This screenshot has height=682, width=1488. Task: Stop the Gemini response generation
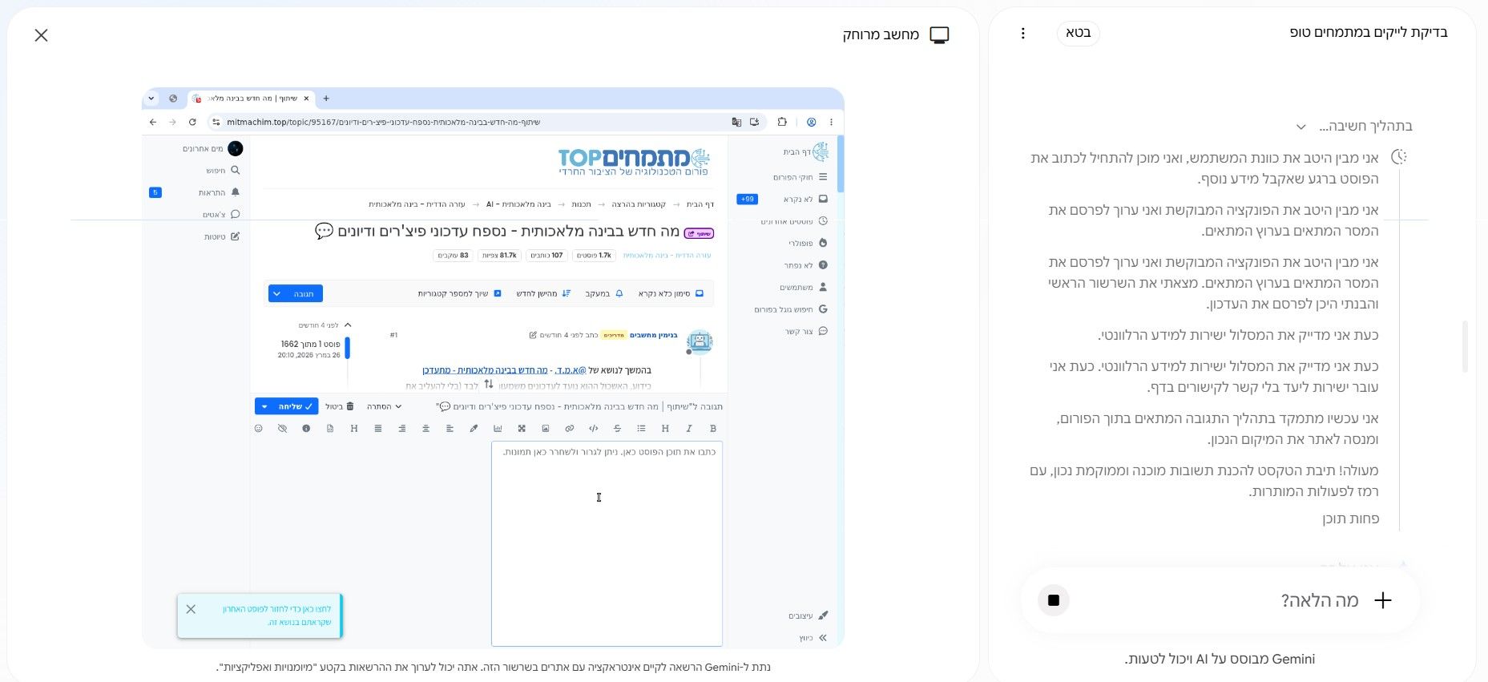point(1053,600)
